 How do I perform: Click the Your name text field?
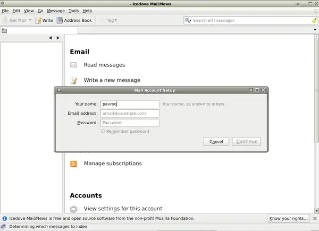(x=129, y=105)
